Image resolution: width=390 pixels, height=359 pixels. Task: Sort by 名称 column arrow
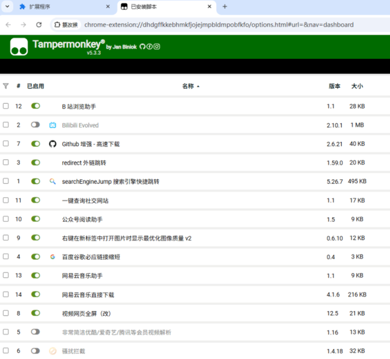coord(198,87)
